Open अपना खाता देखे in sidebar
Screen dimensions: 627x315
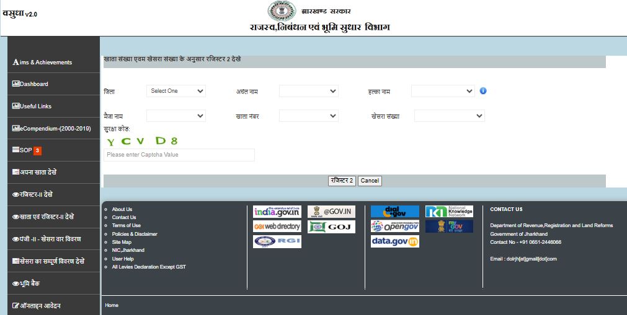coord(53,172)
